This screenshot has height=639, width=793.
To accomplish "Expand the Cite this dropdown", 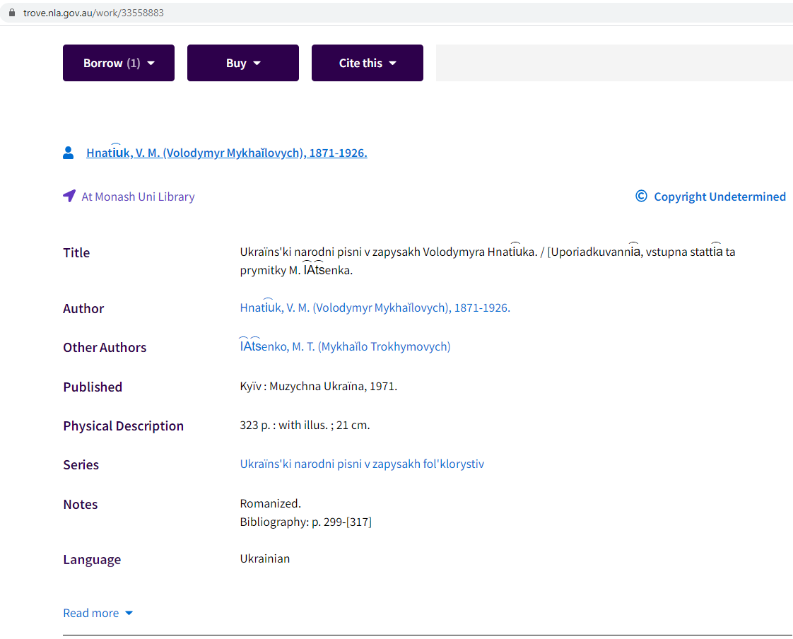I will (367, 63).
